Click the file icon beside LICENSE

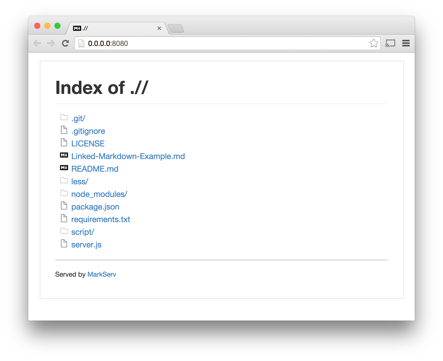coord(64,142)
